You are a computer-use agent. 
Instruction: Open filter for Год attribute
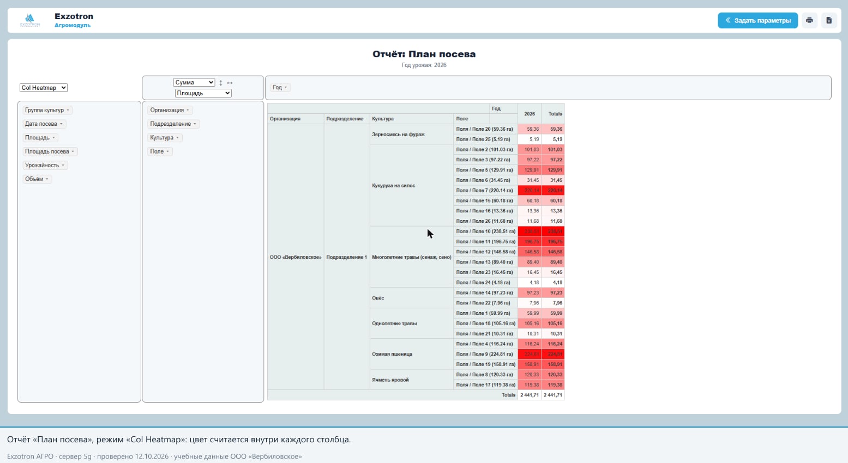point(286,88)
